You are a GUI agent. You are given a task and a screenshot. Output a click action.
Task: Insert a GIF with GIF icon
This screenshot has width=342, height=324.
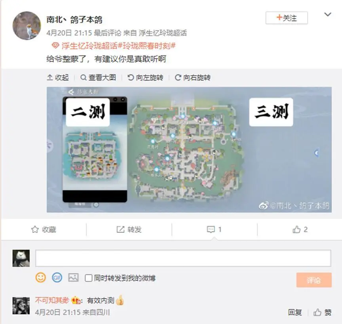click(x=57, y=278)
